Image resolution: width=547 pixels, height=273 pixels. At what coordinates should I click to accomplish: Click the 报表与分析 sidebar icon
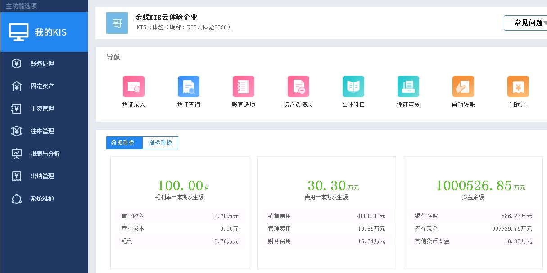(17, 154)
